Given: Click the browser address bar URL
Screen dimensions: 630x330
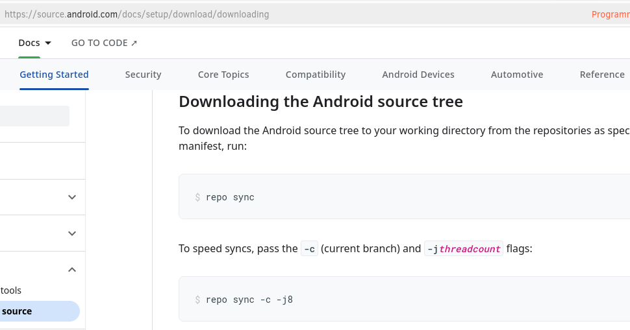Looking at the screenshot, I should click(x=136, y=14).
